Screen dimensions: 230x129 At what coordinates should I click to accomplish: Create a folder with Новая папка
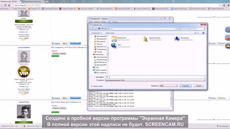click(110, 33)
